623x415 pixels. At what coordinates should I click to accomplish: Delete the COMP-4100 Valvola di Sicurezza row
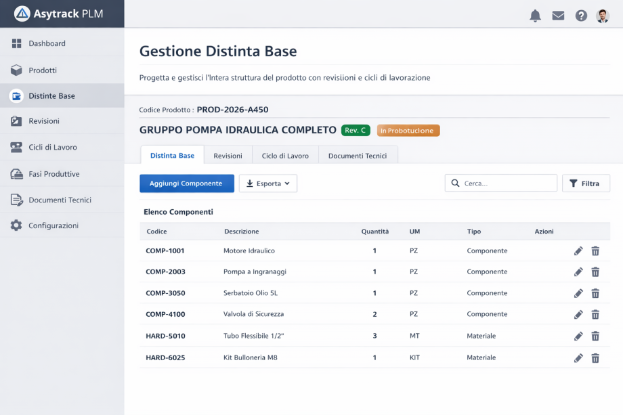pyautogui.click(x=595, y=315)
